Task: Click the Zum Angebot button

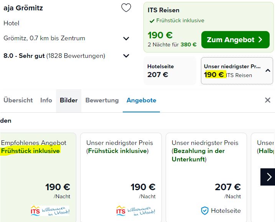Action: pos(235,39)
